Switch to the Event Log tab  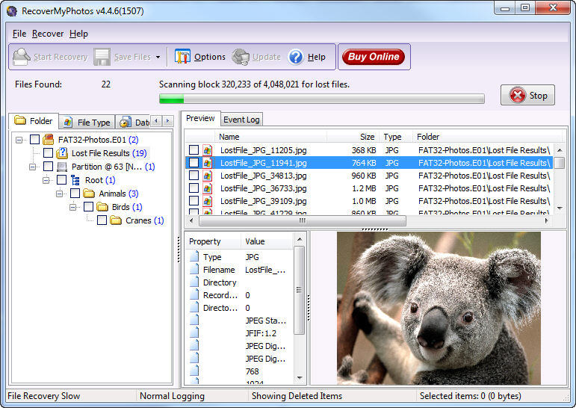[x=241, y=120]
